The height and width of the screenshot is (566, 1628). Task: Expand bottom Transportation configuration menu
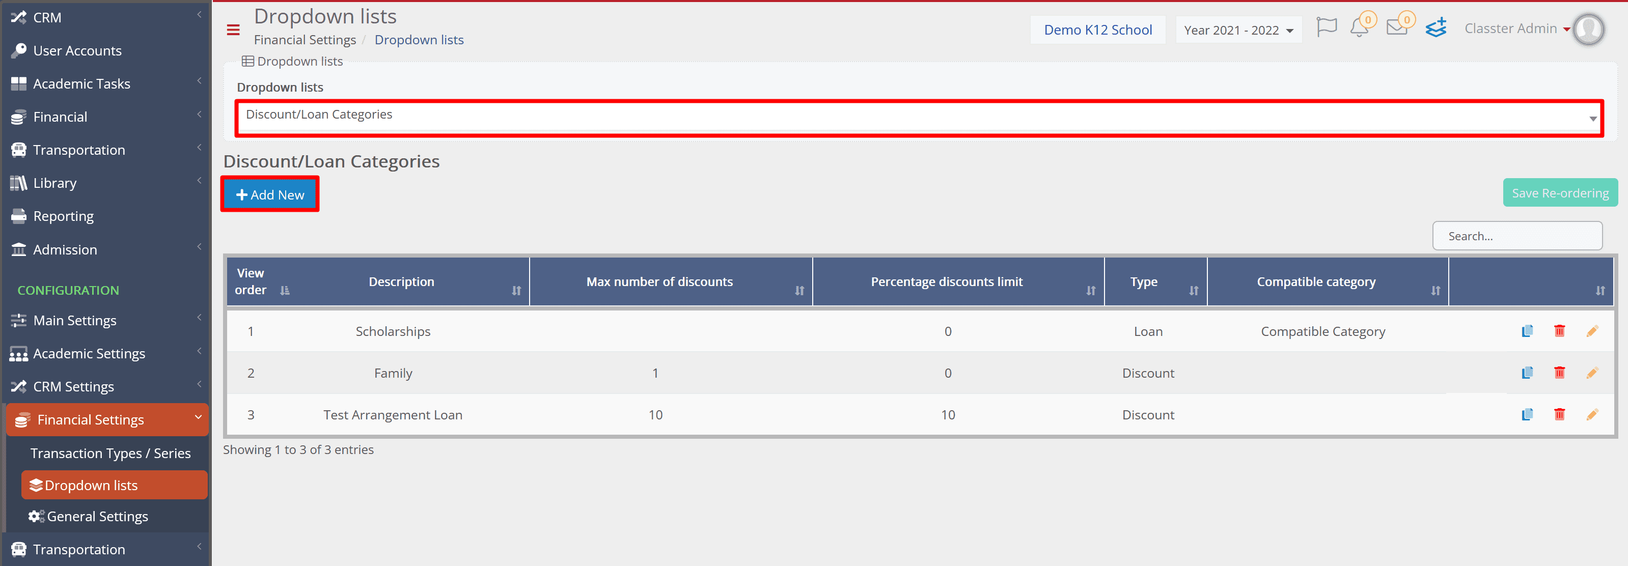pyautogui.click(x=104, y=549)
